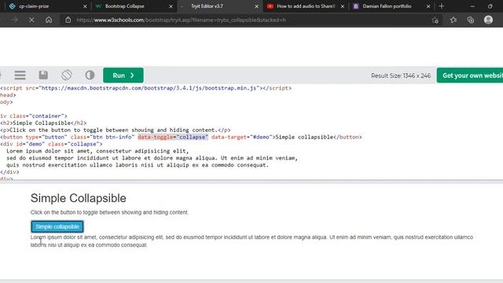Click the div id="demo" class="collapse" code line
Viewport: 503px width, 283px height.
tap(51, 144)
